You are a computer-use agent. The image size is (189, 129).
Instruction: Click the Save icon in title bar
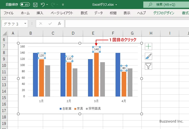(x=35, y=5)
